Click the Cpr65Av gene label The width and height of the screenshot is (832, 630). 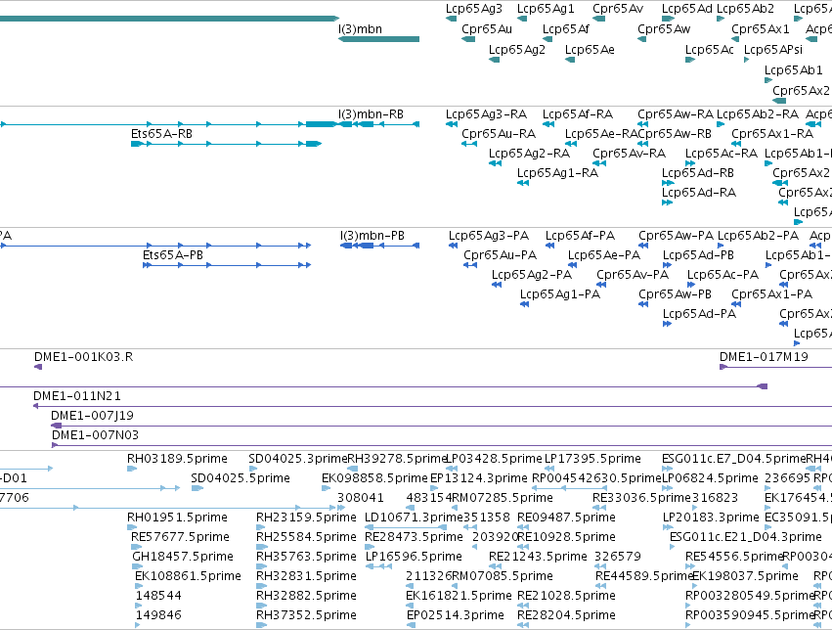618,9
